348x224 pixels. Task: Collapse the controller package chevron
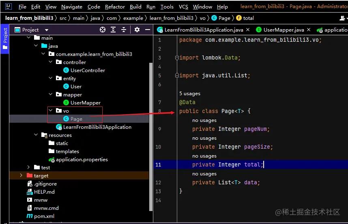pyautogui.click(x=51, y=62)
